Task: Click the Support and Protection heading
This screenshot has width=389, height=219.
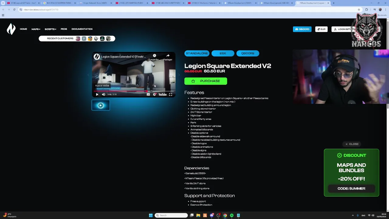Action: (209, 196)
